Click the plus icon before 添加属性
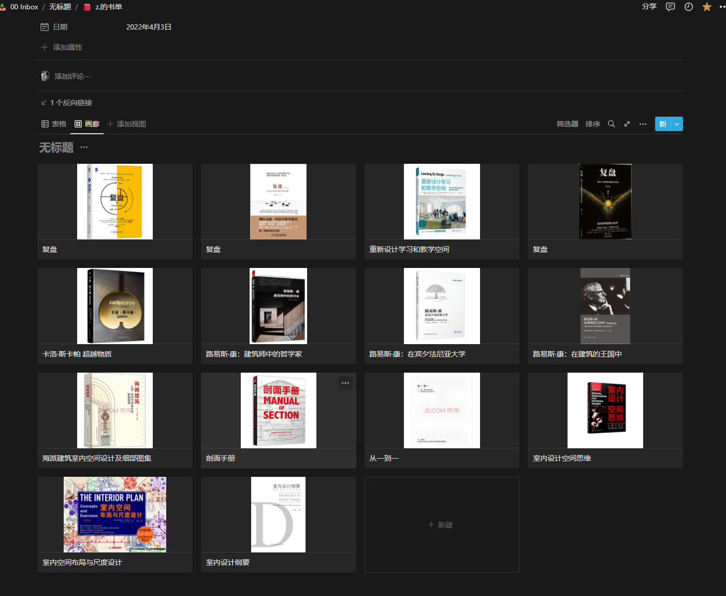The image size is (726, 596). (x=45, y=47)
